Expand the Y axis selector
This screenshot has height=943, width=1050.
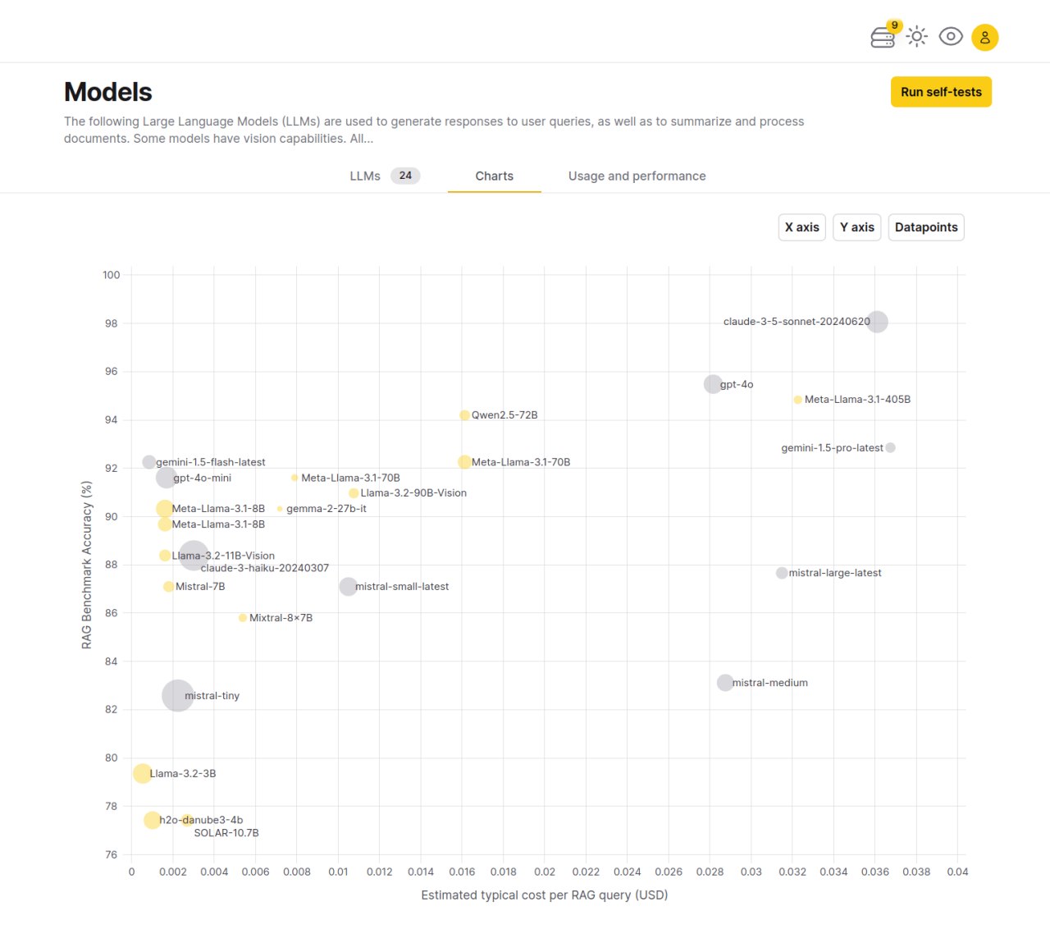[x=856, y=227]
